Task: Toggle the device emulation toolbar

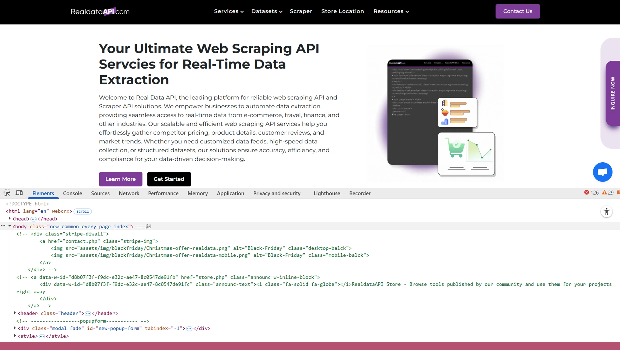Action: click(19, 192)
